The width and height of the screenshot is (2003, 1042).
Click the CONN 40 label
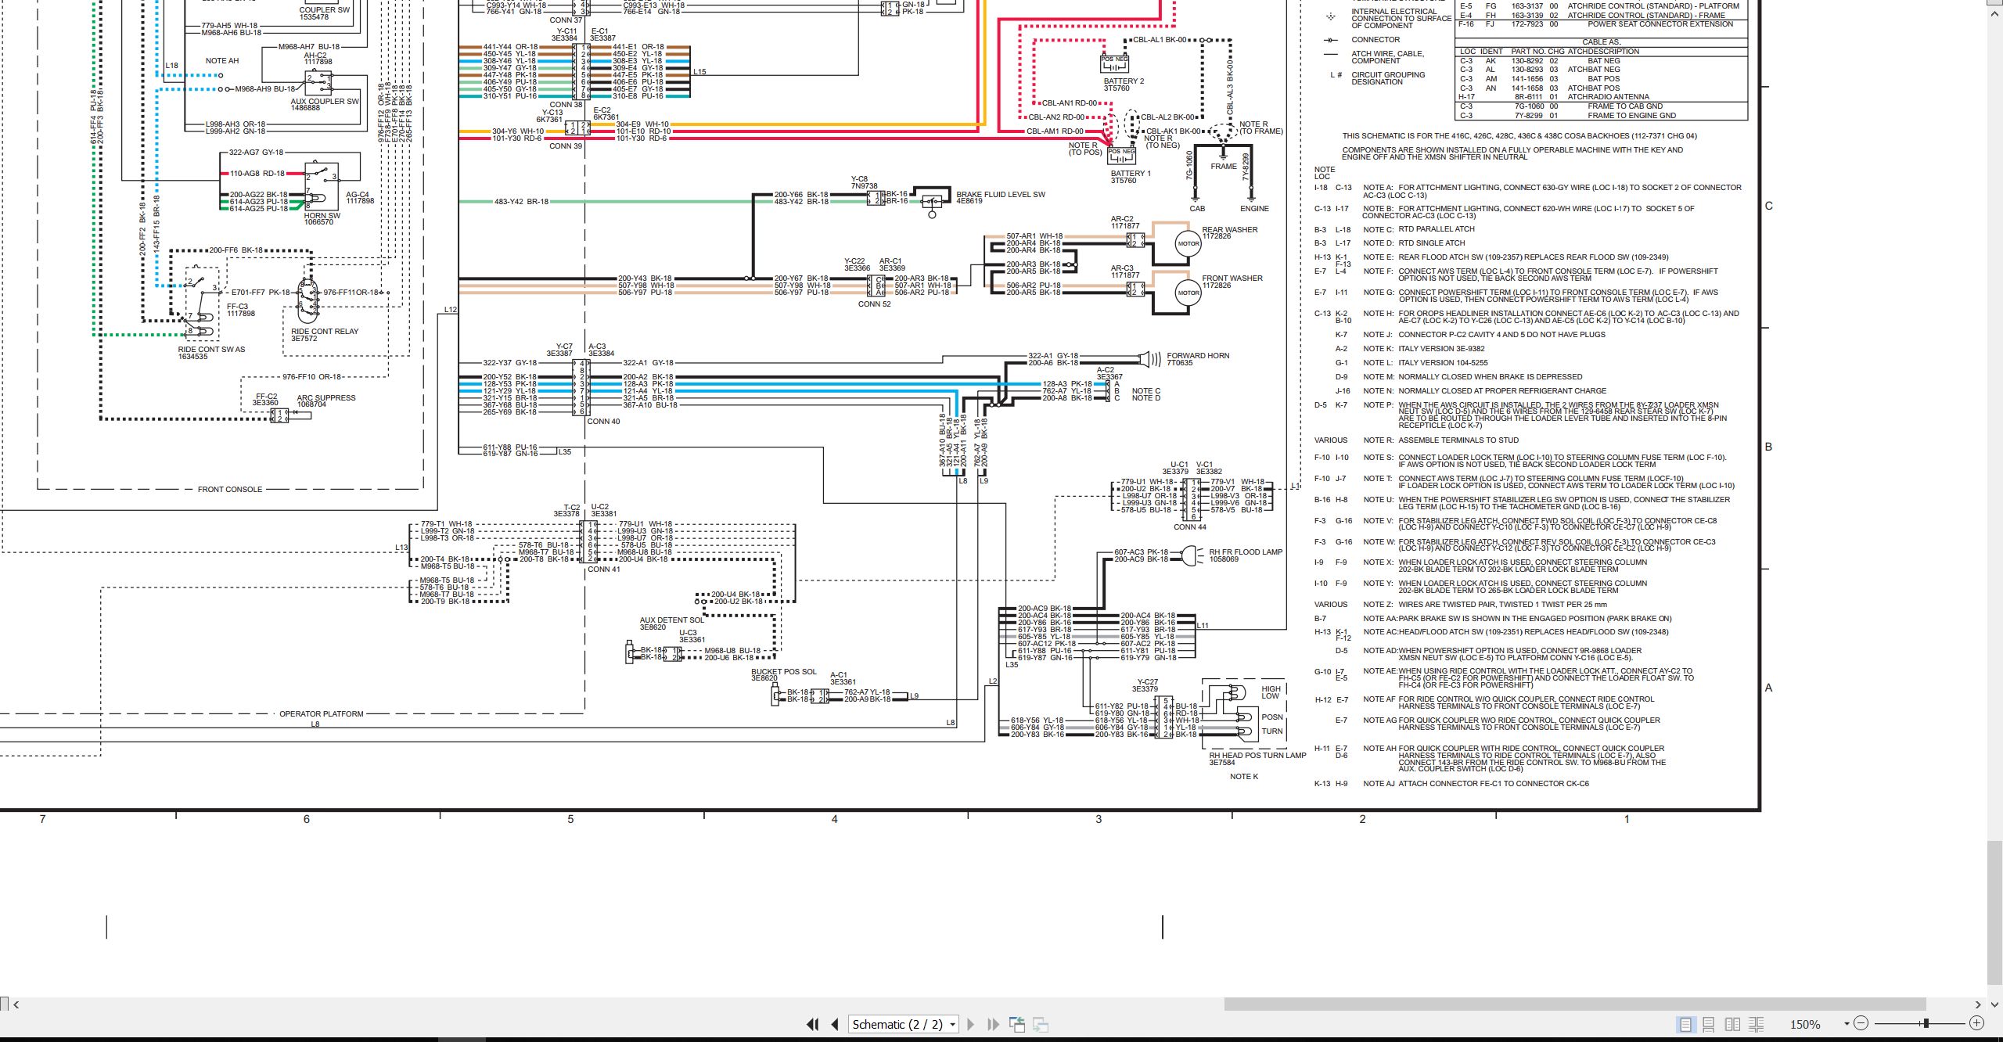pos(603,422)
